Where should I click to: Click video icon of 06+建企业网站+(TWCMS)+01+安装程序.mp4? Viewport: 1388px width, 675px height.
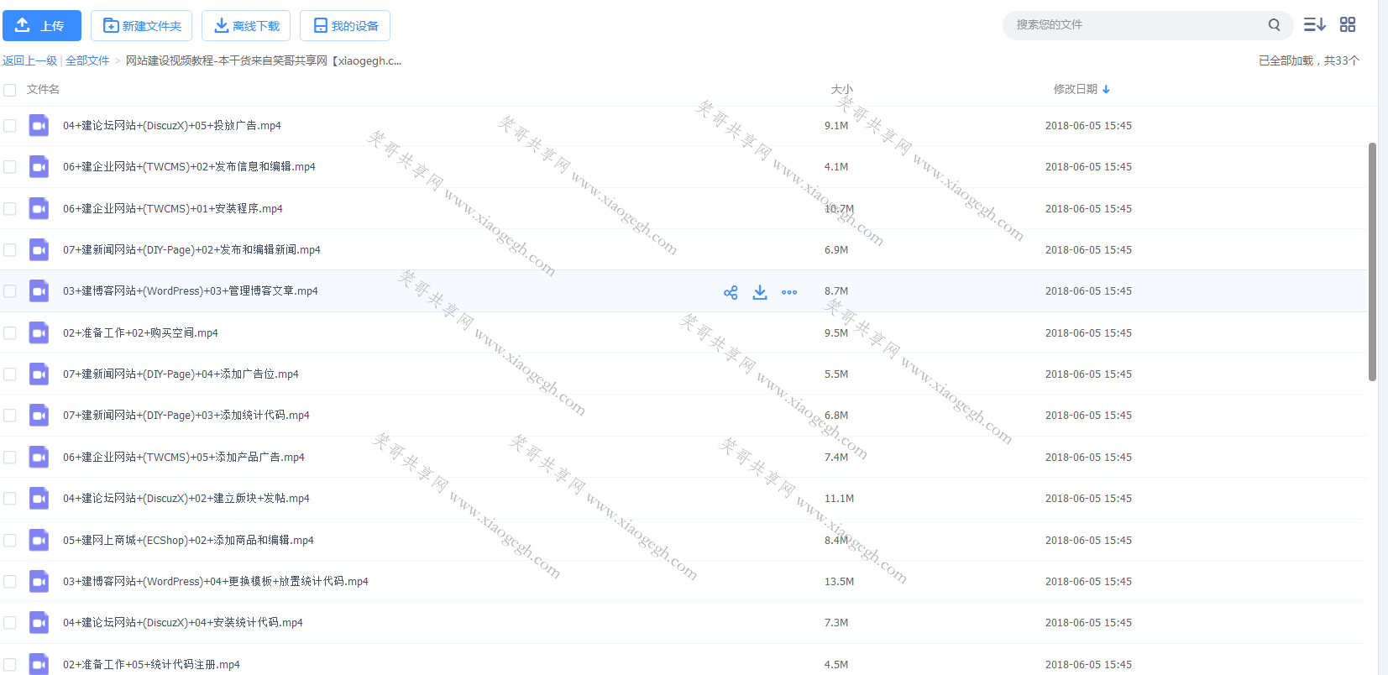click(39, 208)
